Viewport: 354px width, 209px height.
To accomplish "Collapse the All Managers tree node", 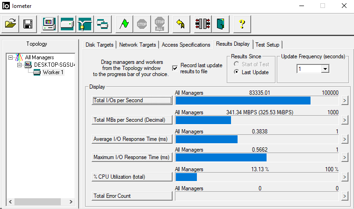I will tap(10, 57).
